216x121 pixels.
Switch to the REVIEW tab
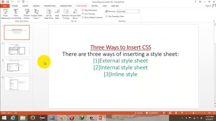pyautogui.click(x=94, y=6)
